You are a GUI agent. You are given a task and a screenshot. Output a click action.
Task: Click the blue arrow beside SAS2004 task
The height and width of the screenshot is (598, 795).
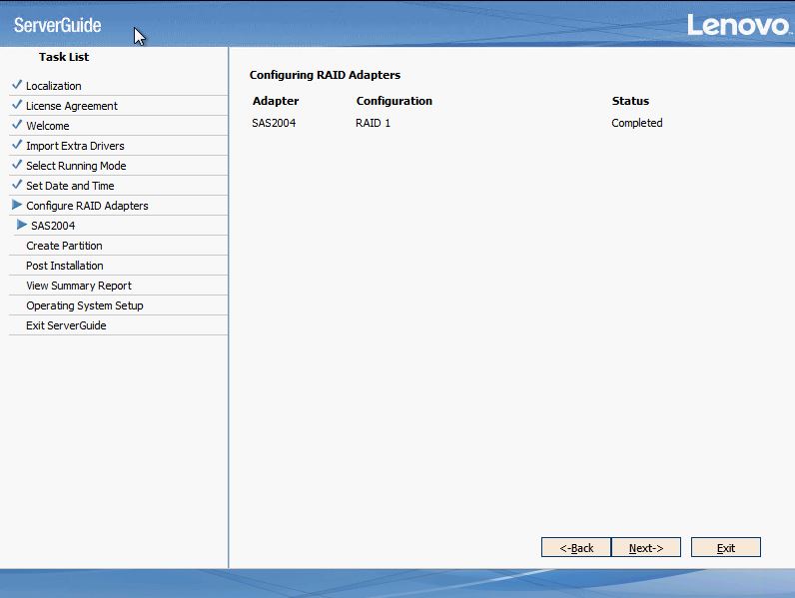[x=22, y=225]
